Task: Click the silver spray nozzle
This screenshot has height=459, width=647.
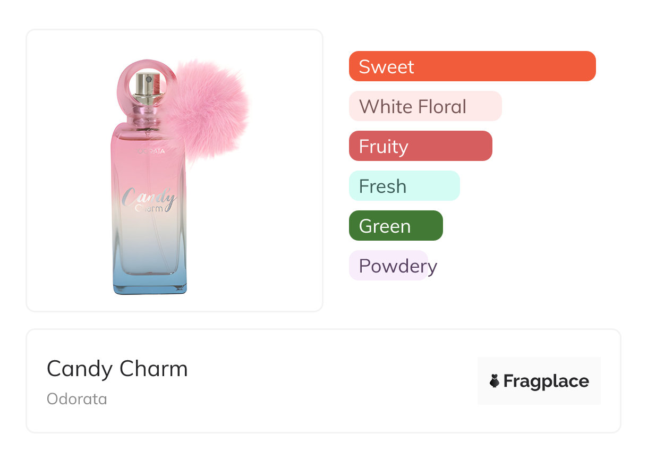Action: point(144,88)
